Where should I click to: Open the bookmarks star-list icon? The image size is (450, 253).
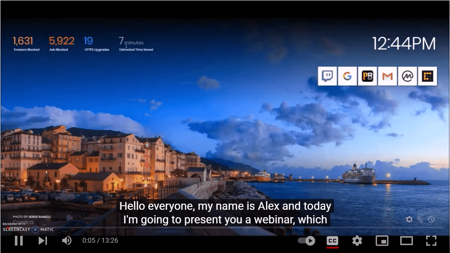point(420,219)
